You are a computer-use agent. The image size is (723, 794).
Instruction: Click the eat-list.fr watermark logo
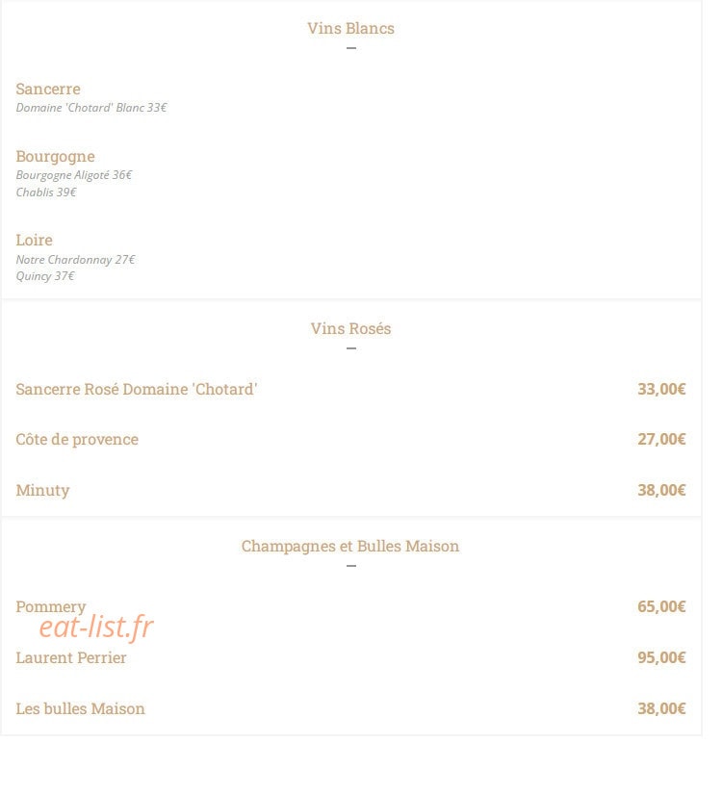pos(96,627)
